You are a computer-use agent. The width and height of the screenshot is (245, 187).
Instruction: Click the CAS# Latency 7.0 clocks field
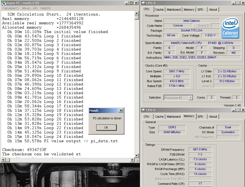200,159
